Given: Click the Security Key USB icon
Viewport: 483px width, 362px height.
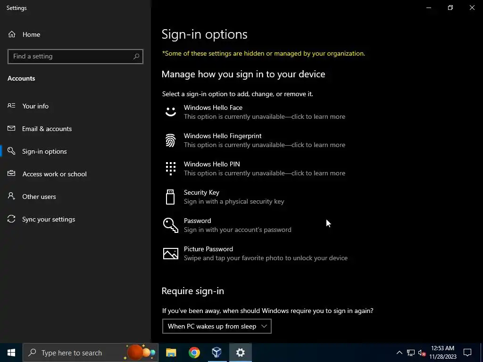Looking at the screenshot, I should (170, 197).
